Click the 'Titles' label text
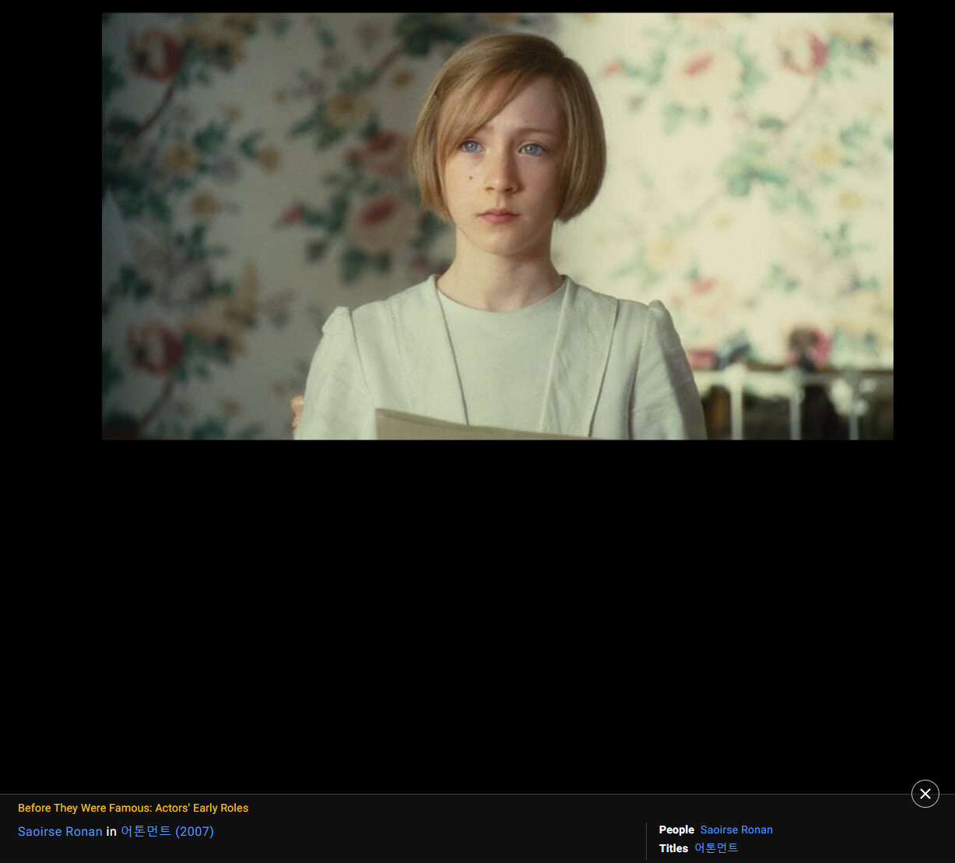The width and height of the screenshot is (955, 863). [673, 848]
